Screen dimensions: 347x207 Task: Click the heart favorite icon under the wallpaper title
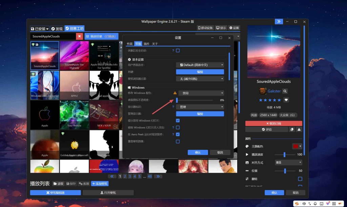286,100
